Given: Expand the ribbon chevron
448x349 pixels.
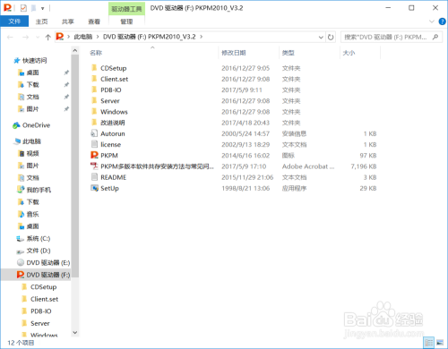Looking at the screenshot, I should pyautogui.click(x=432, y=21).
